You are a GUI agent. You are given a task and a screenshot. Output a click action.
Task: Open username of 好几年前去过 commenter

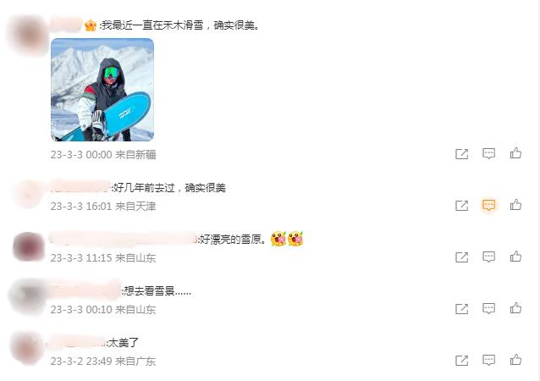[80, 187]
